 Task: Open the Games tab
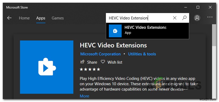pyautogui.click(x=58, y=18)
